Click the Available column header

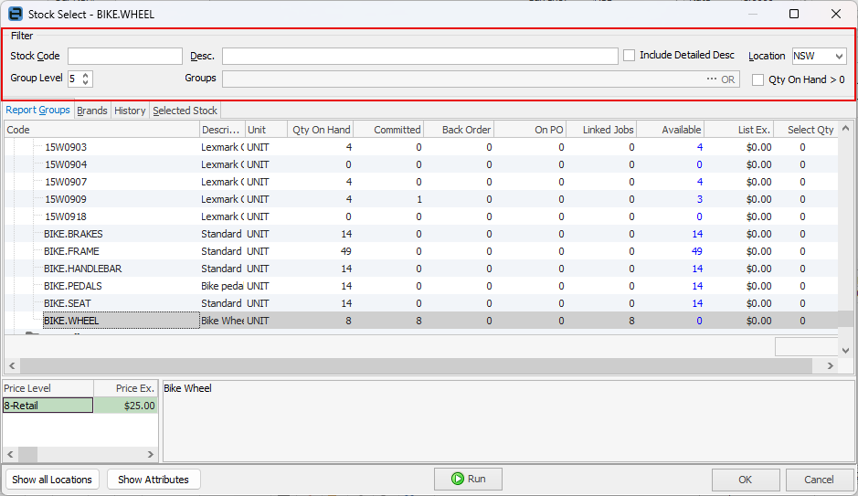pos(671,130)
